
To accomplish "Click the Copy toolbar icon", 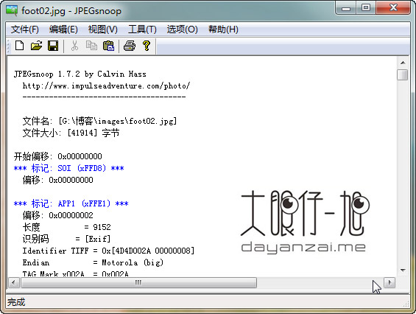I will coord(91,46).
